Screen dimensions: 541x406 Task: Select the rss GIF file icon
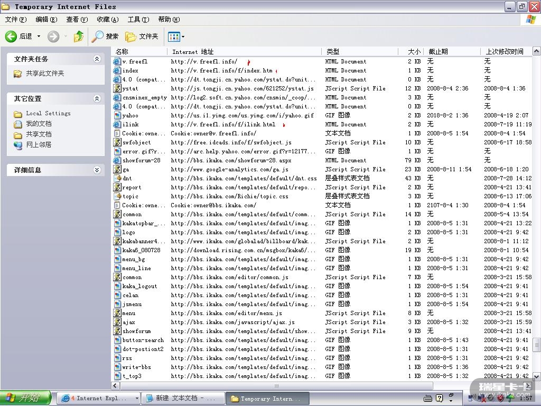117,358
